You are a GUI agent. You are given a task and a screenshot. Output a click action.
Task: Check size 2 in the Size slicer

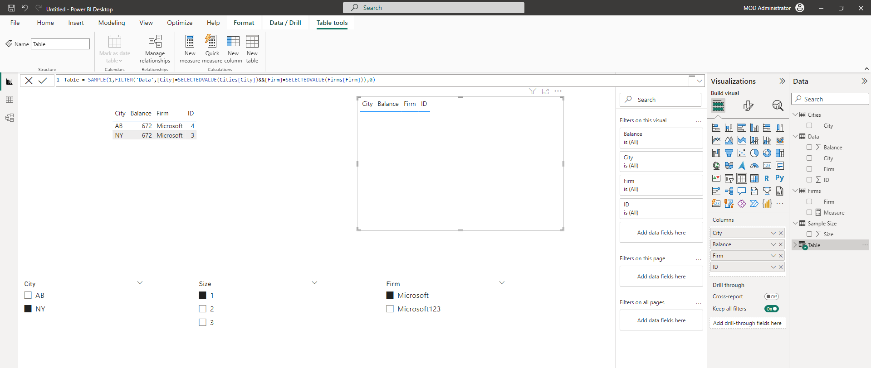tap(203, 309)
